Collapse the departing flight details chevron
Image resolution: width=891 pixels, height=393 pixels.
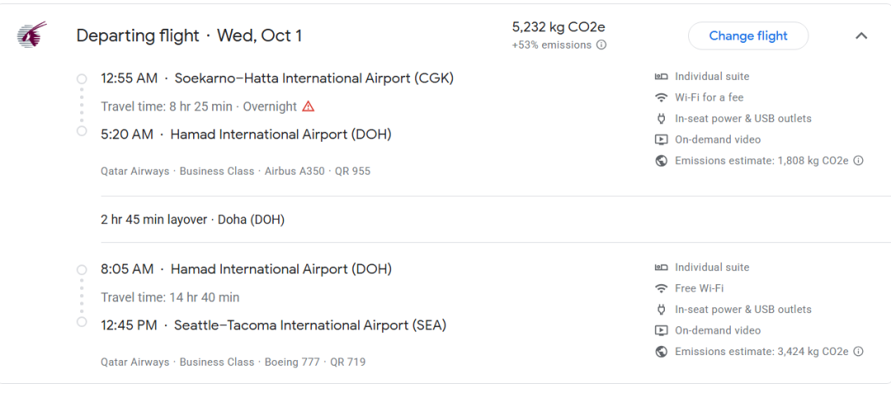click(861, 35)
